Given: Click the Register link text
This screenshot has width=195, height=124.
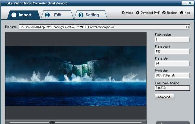Looking at the screenshot, I should coord(172,13).
